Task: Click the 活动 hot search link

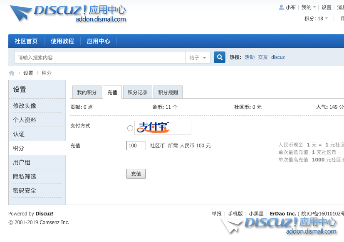Action: pyautogui.click(x=250, y=57)
